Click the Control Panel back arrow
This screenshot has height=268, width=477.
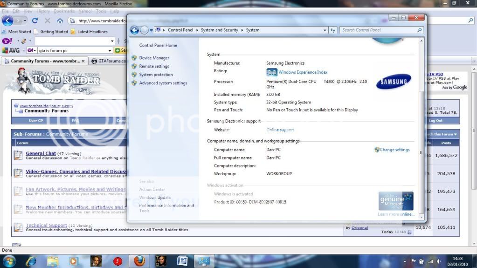(x=135, y=30)
